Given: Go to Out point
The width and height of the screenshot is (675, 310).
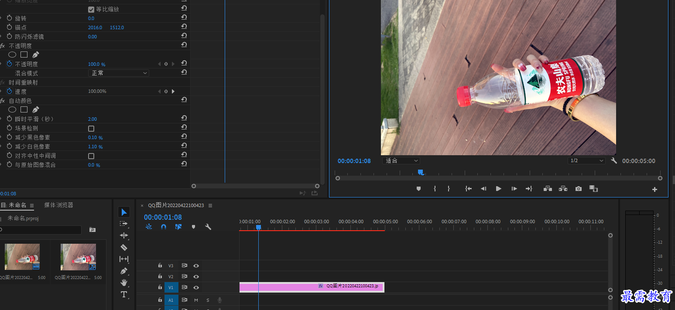Looking at the screenshot, I should tap(529, 189).
